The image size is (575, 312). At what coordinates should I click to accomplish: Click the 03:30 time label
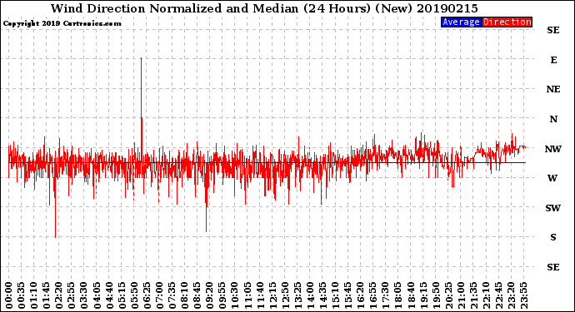84,295
